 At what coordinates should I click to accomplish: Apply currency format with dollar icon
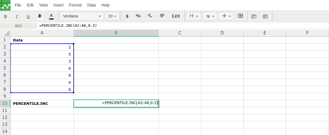(x=127, y=16)
